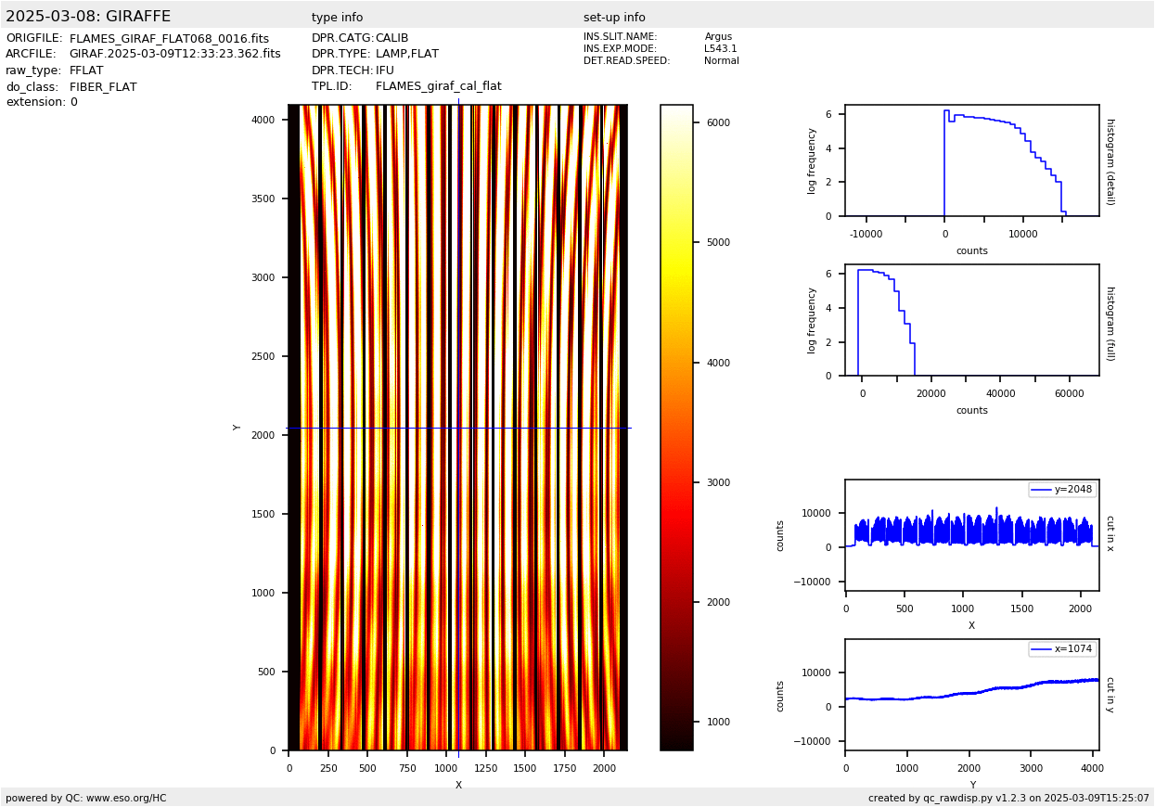1155x807 pixels.
Task: Click the blue x-cut marker above the image
Action: [x=458, y=101]
